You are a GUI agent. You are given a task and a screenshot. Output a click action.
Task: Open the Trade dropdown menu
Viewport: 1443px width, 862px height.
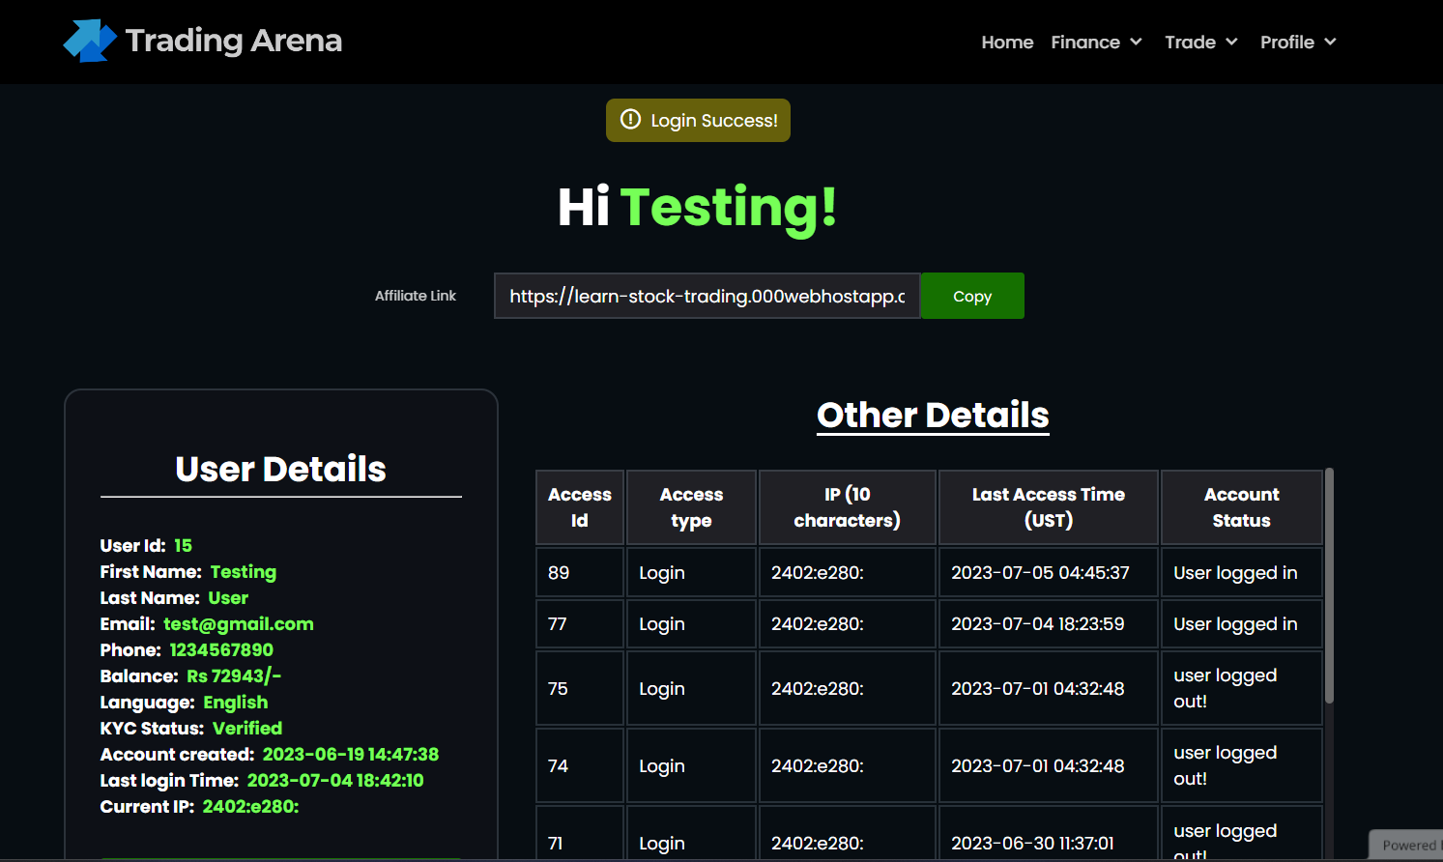(x=1200, y=42)
